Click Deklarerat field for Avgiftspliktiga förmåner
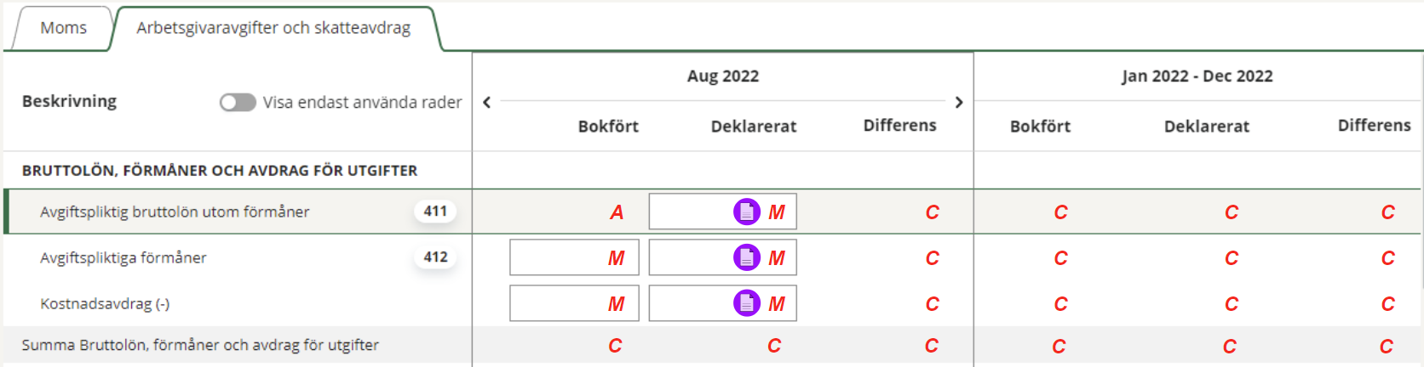1424x367 pixels. pos(690,257)
